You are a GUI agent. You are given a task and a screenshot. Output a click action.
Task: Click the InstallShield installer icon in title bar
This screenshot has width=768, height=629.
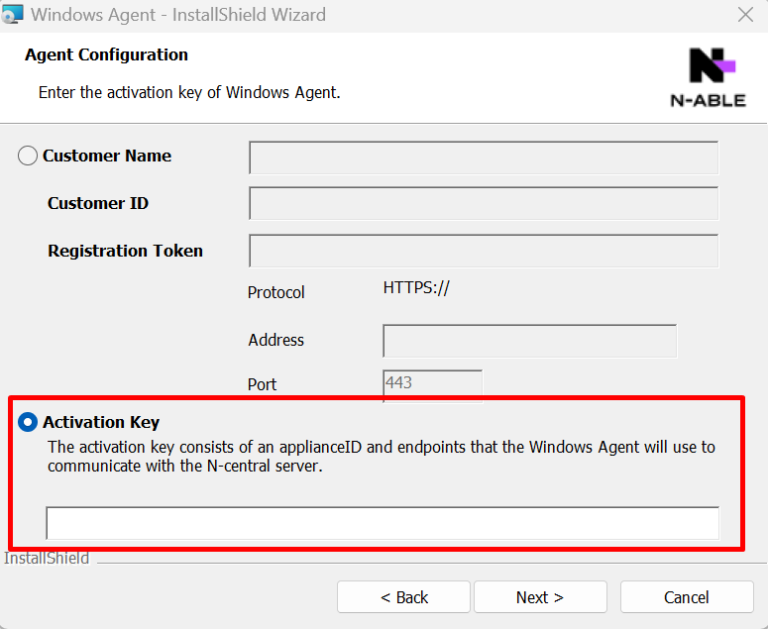[x=12, y=14]
